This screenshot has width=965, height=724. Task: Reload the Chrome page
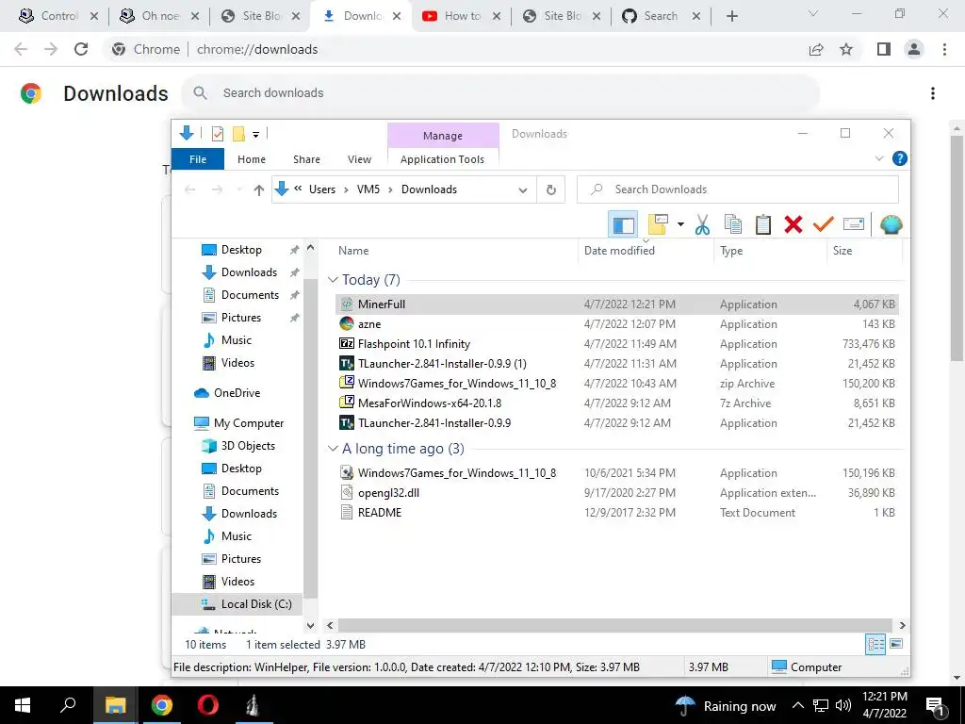click(81, 49)
